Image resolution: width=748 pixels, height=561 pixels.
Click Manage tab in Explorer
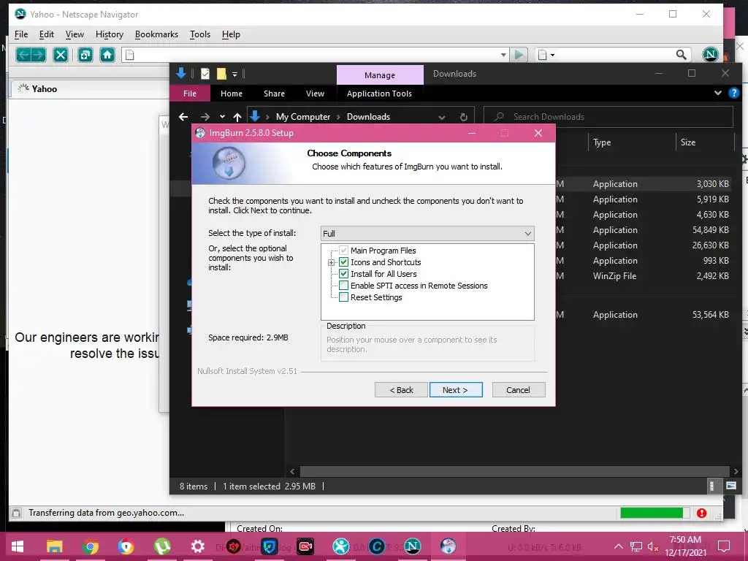tap(380, 75)
